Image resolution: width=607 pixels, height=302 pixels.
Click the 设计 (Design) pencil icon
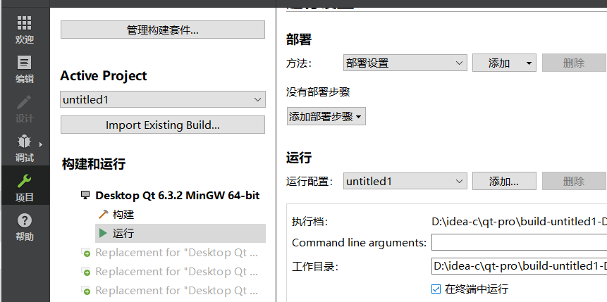pyautogui.click(x=25, y=102)
